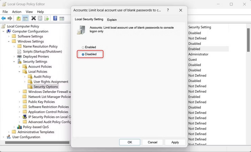Click the Security Settings lock icon
Screen dimensions: 251x152
click(x=19, y=62)
